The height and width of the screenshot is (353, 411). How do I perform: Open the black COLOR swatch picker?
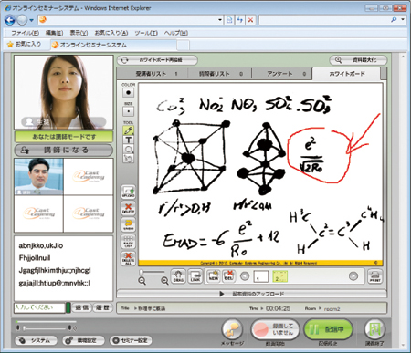click(129, 92)
